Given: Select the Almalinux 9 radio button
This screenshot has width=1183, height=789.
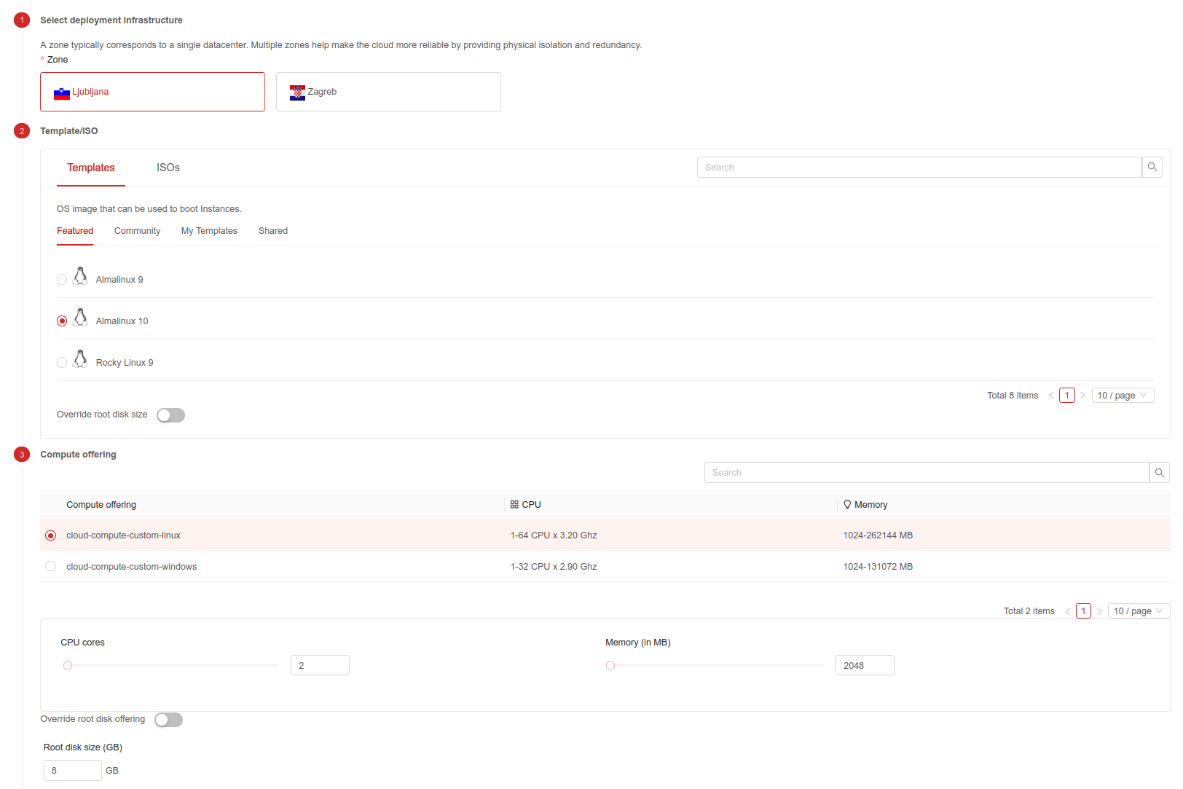Looking at the screenshot, I should (62, 280).
